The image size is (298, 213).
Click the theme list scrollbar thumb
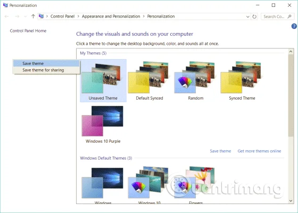291,95
